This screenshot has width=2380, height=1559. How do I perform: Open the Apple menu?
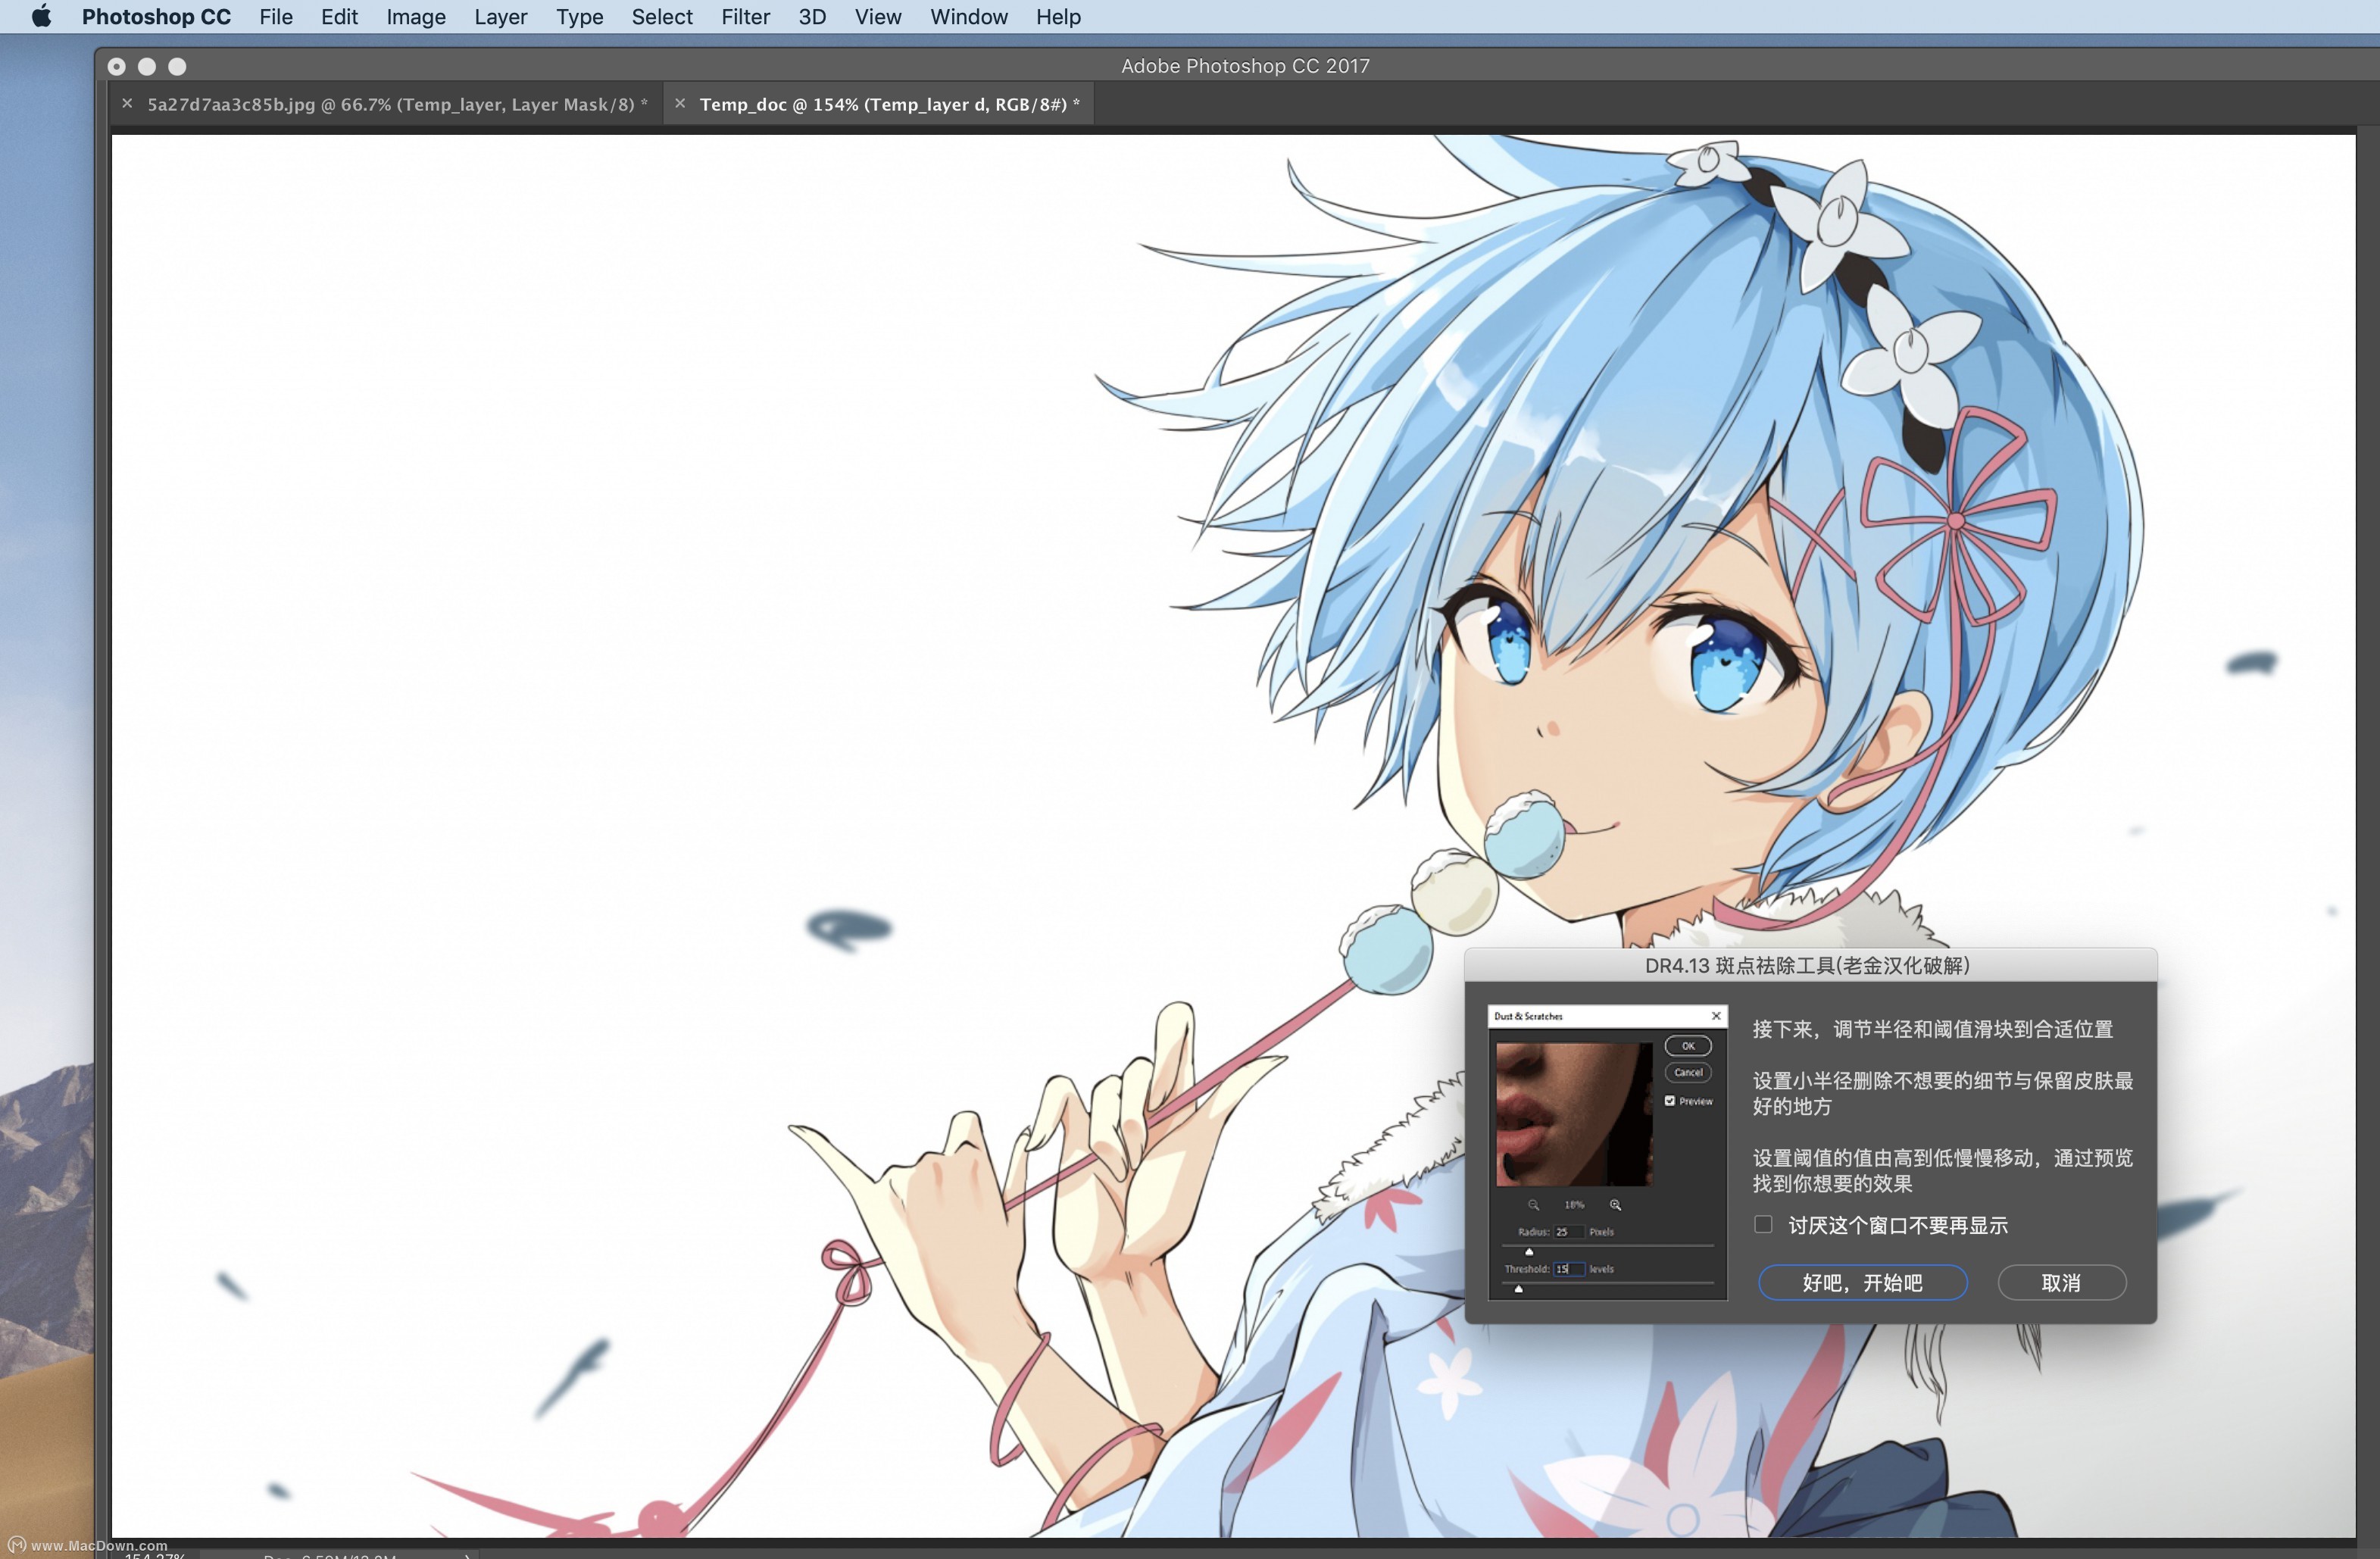coord(41,17)
